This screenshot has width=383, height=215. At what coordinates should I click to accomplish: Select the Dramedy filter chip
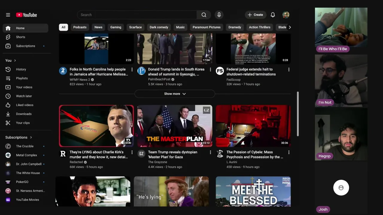pyautogui.click(x=235, y=27)
